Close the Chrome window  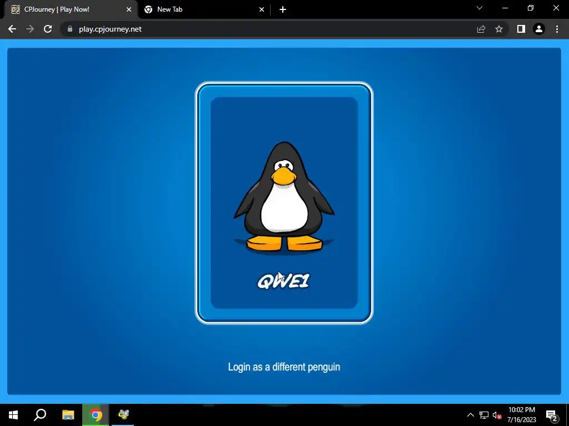click(x=556, y=8)
